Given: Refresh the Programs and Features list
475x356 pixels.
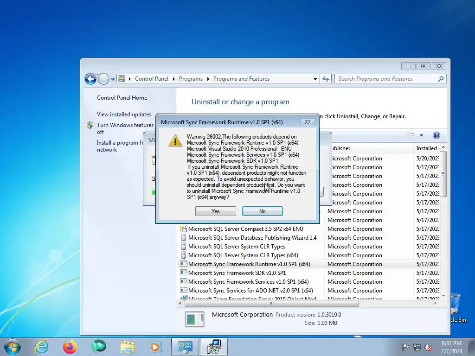Looking at the screenshot, I should click(x=326, y=79).
